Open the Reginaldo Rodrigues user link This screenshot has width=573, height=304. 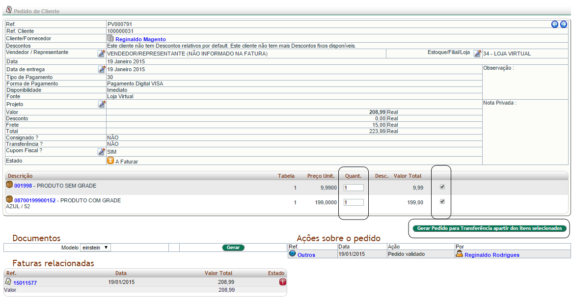click(x=491, y=255)
